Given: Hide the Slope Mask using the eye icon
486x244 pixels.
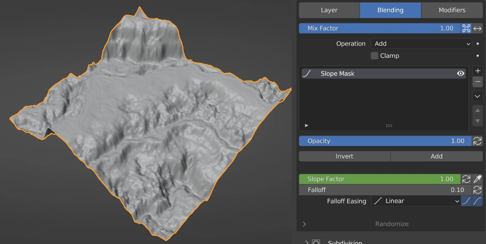Looking at the screenshot, I should (461, 73).
